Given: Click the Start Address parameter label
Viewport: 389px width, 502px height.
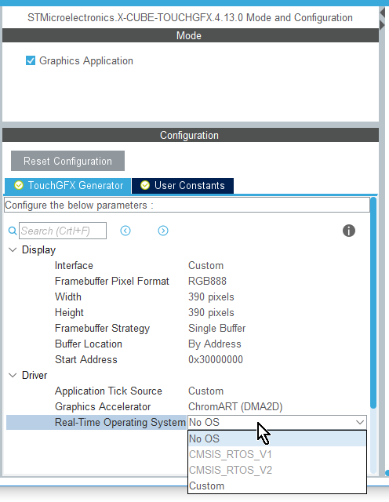Looking at the screenshot, I should (x=85, y=359).
